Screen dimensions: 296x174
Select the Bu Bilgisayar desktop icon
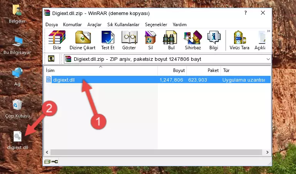click(x=17, y=45)
